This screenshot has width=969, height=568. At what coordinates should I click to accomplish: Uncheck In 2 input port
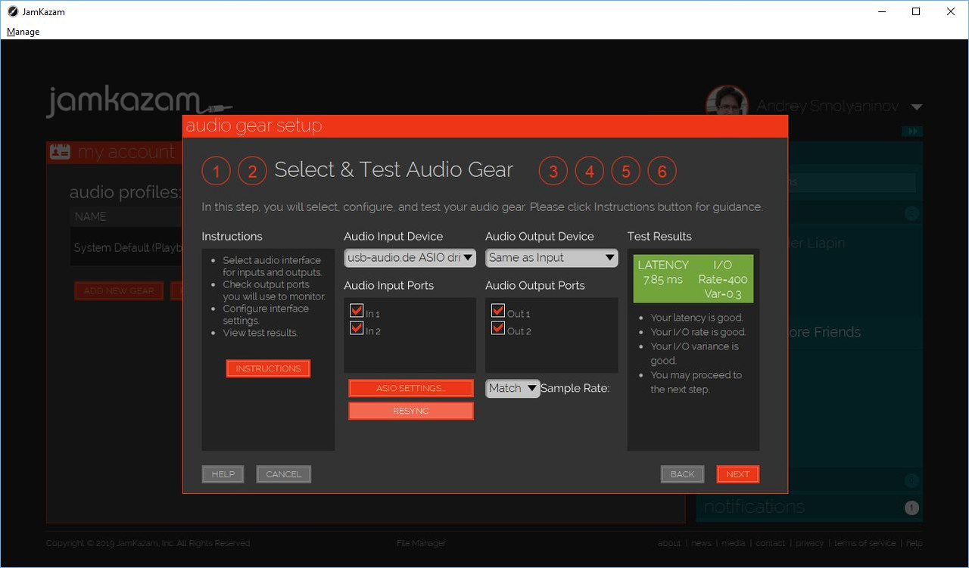pyautogui.click(x=357, y=327)
